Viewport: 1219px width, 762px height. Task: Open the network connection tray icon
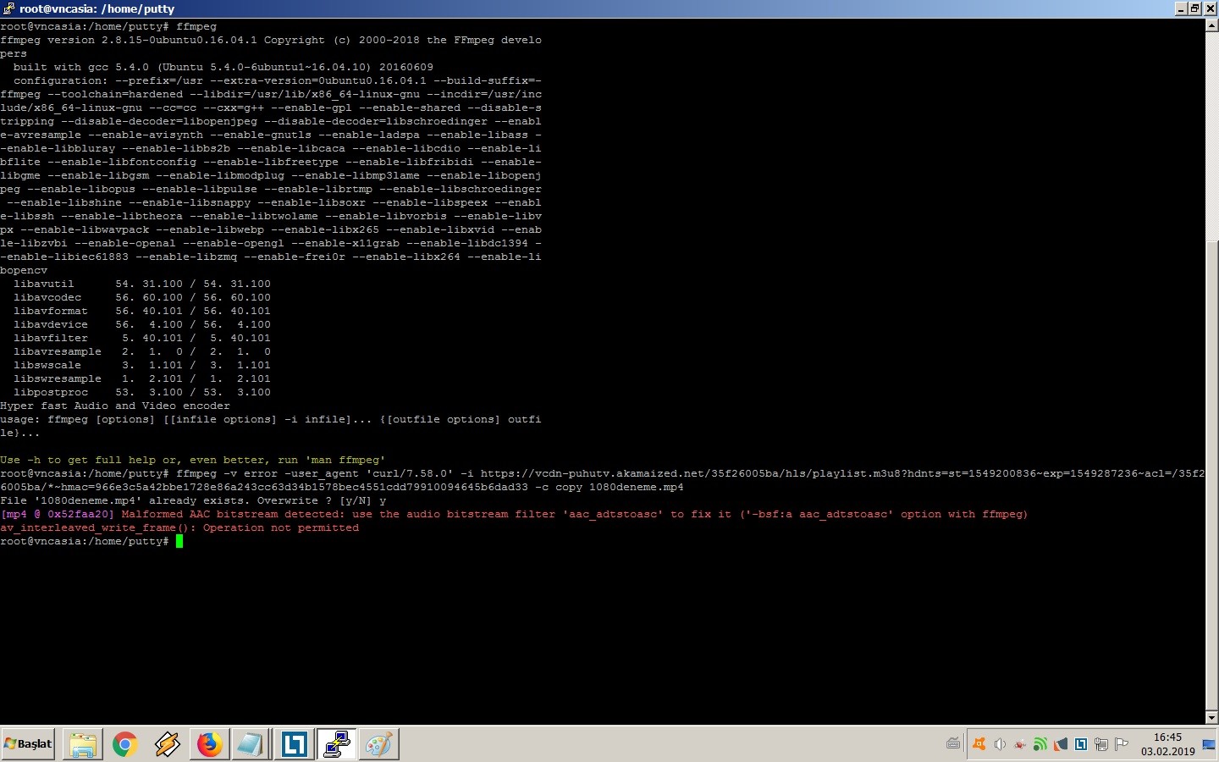coord(1101,744)
